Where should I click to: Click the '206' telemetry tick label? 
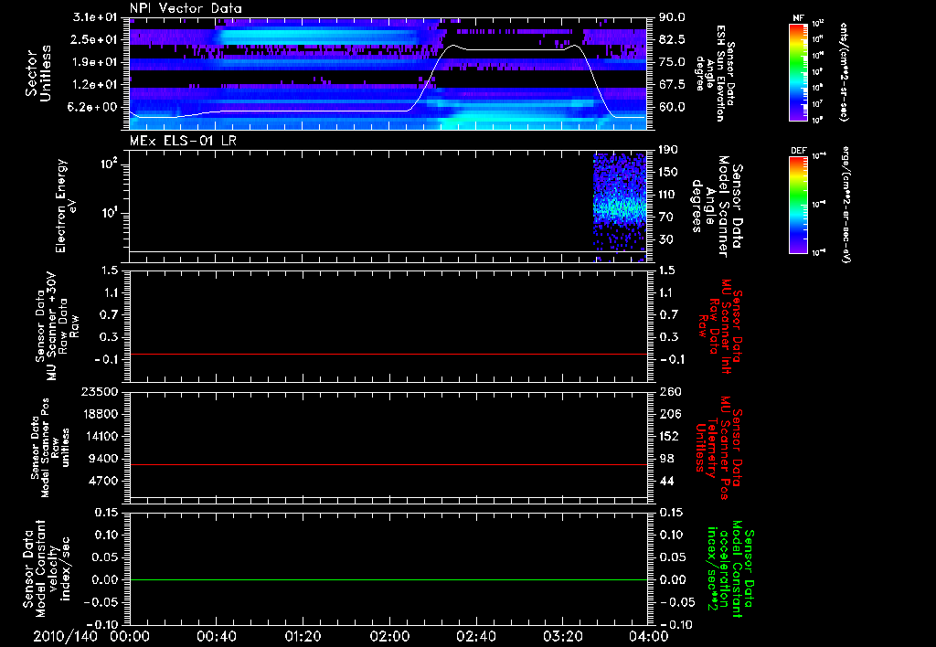click(x=668, y=414)
